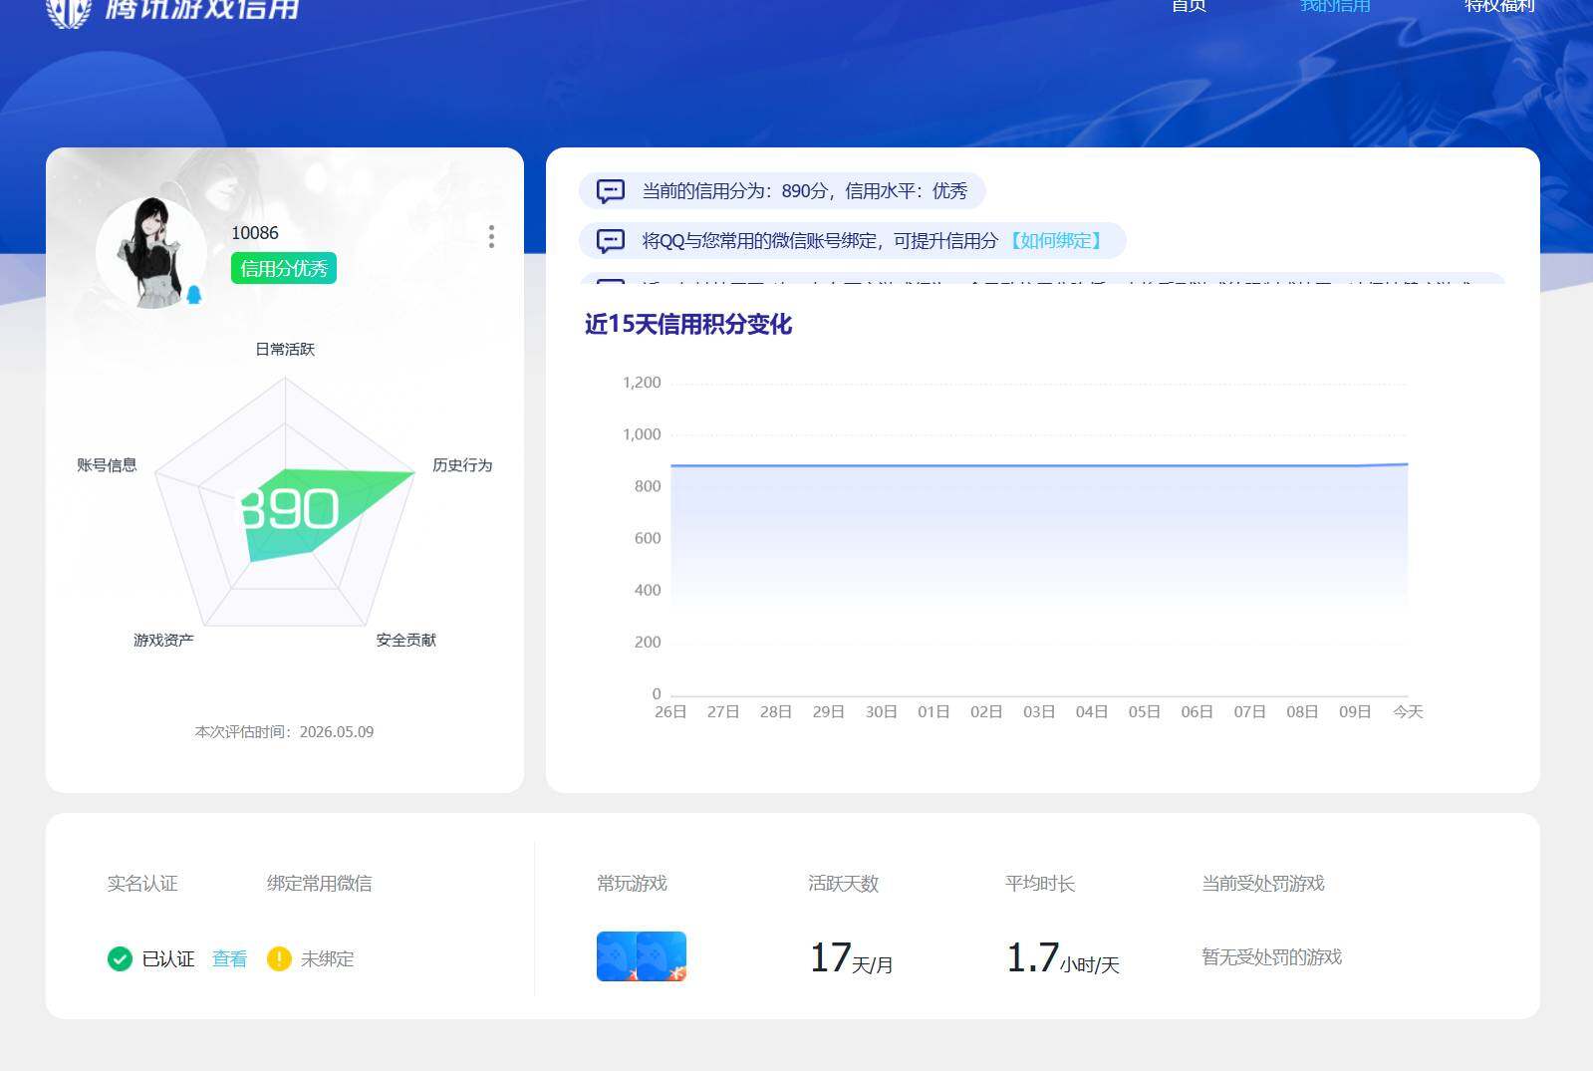The width and height of the screenshot is (1593, 1071).
Task: Click the 近15天信用积分变化 chart title
Action: (x=688, y=325)
